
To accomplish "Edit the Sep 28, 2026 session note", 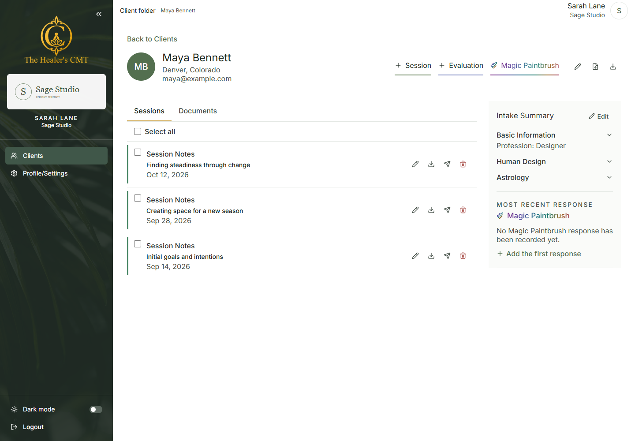I will [x=415, y=210].
